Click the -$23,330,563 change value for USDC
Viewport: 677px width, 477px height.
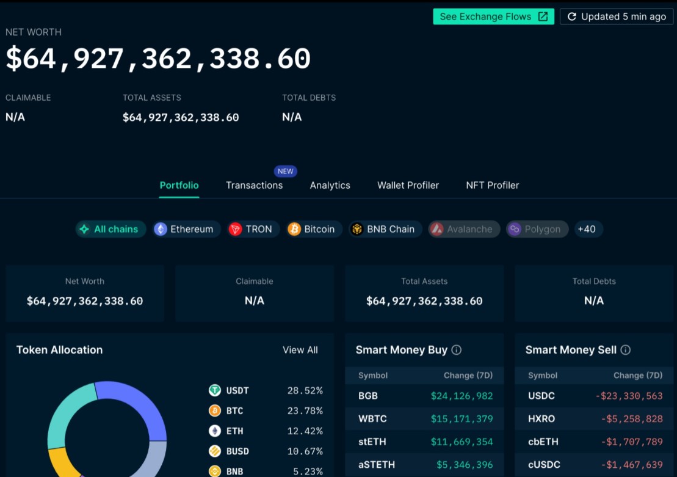[x=629, y=396]
